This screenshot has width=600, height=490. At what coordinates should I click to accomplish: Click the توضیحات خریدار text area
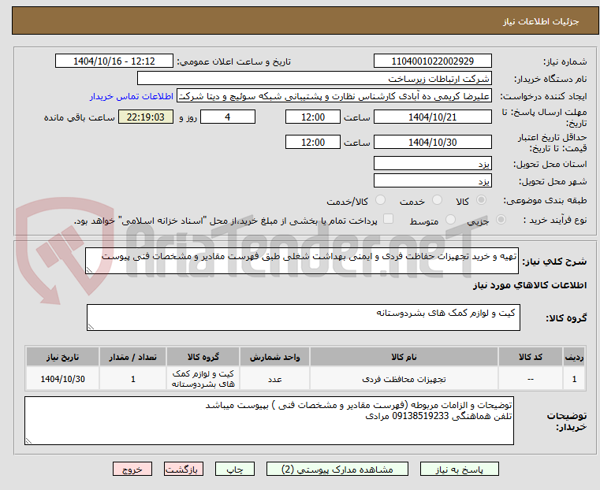[x=269, y=421]
